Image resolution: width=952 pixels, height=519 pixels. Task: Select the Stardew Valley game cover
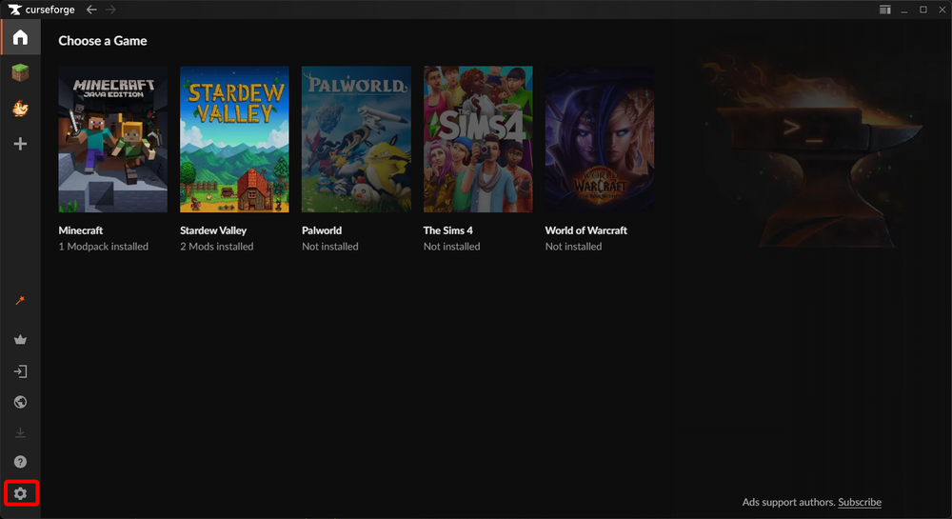coord(234,139)
